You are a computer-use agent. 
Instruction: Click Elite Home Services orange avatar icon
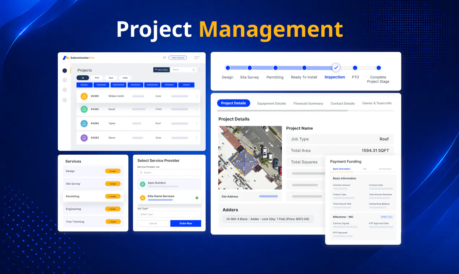point(142,198)
